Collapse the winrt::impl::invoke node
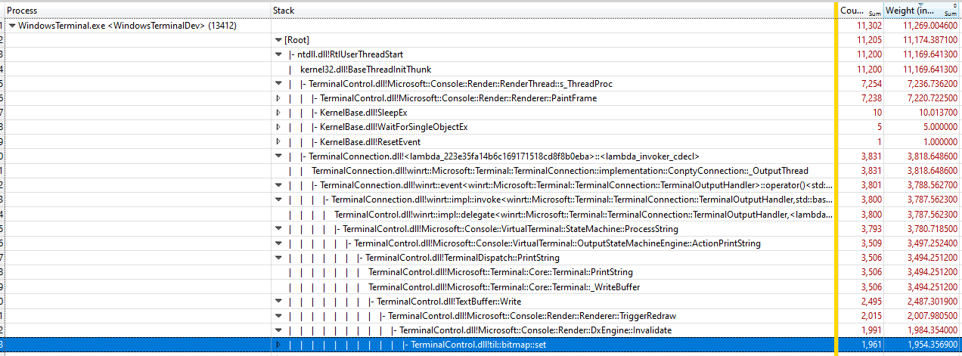This screenshot has height=356, width=962. (x=278, y=200)
